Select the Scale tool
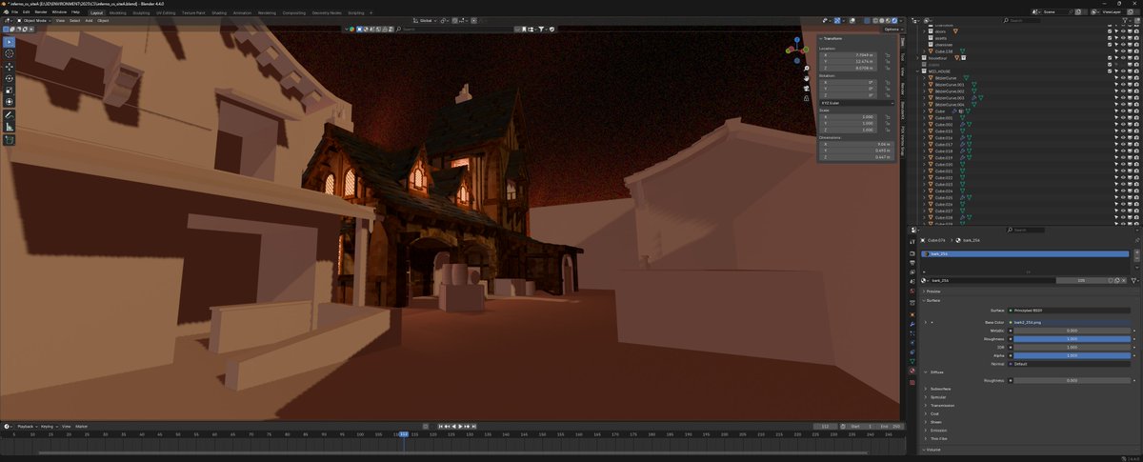 [x=10, y=90]
